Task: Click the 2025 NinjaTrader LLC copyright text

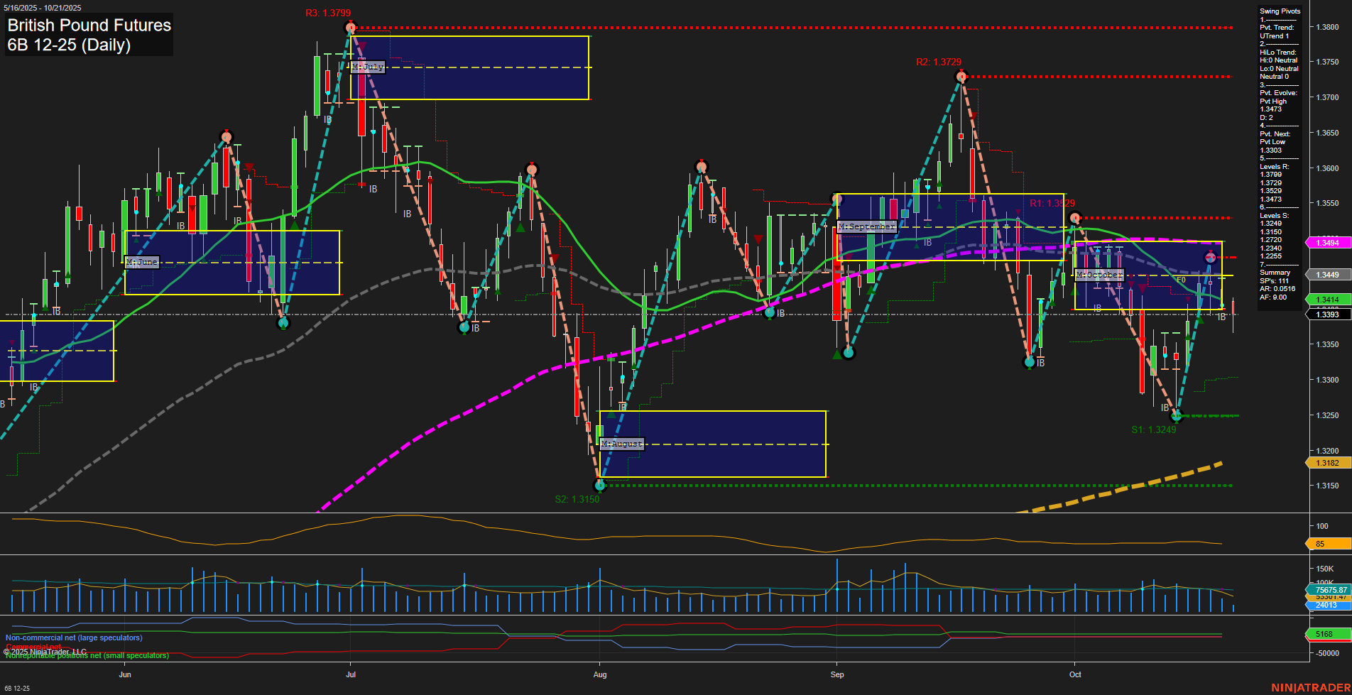Action: click(x=44, y=650)
